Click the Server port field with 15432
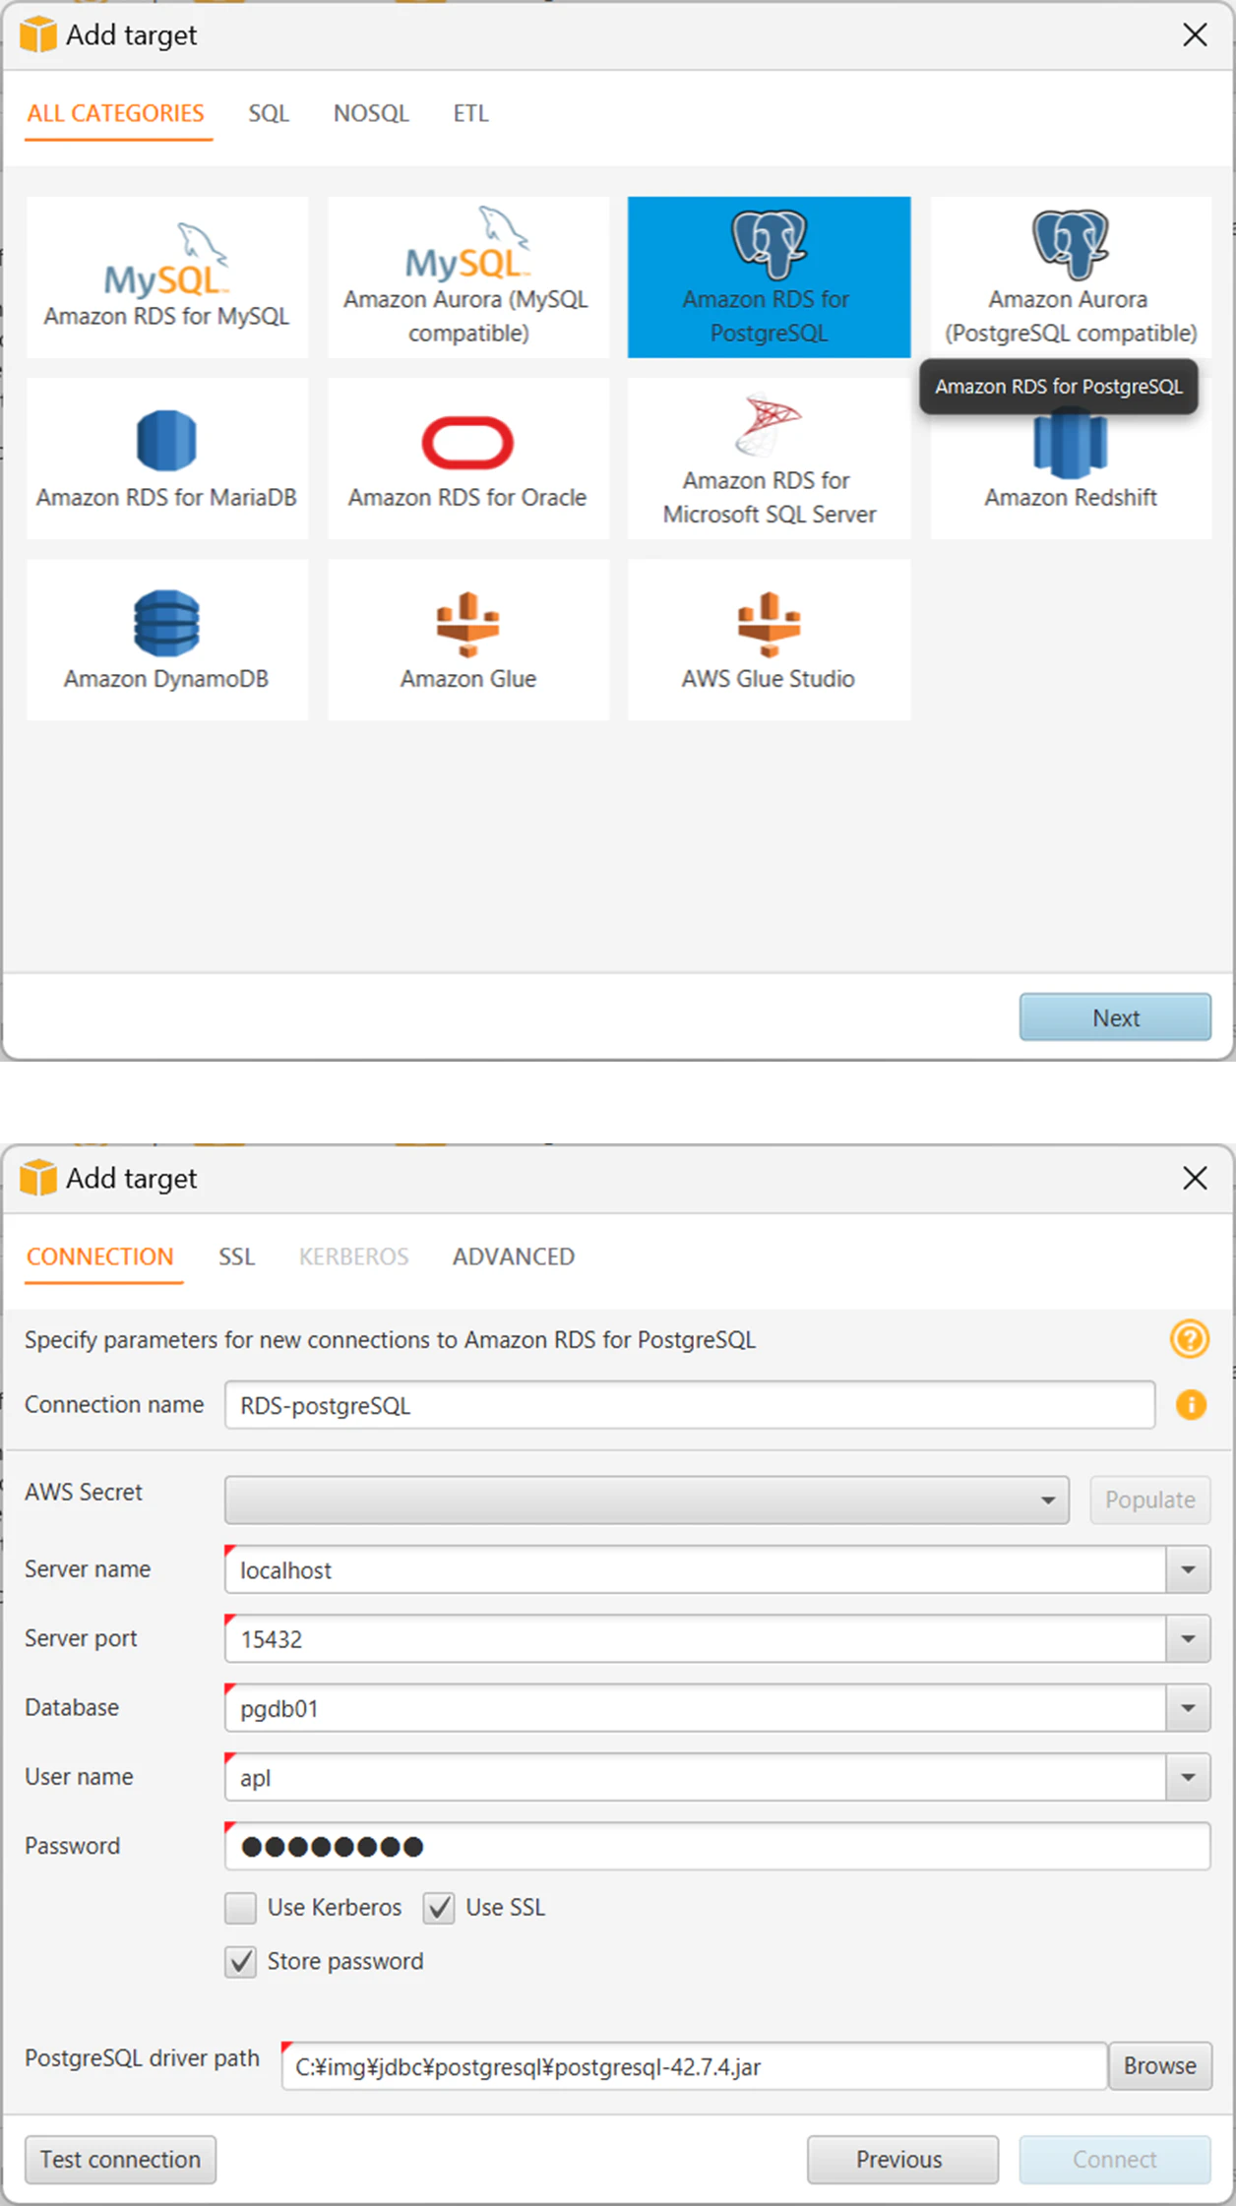The width and height of the screenshot is (1236, 2206). click(x=696, y=1639)
